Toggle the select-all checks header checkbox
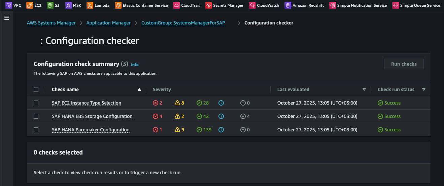The height and width of the screenshot is (186, 444). pyautogui.click(x=36, y=89)
